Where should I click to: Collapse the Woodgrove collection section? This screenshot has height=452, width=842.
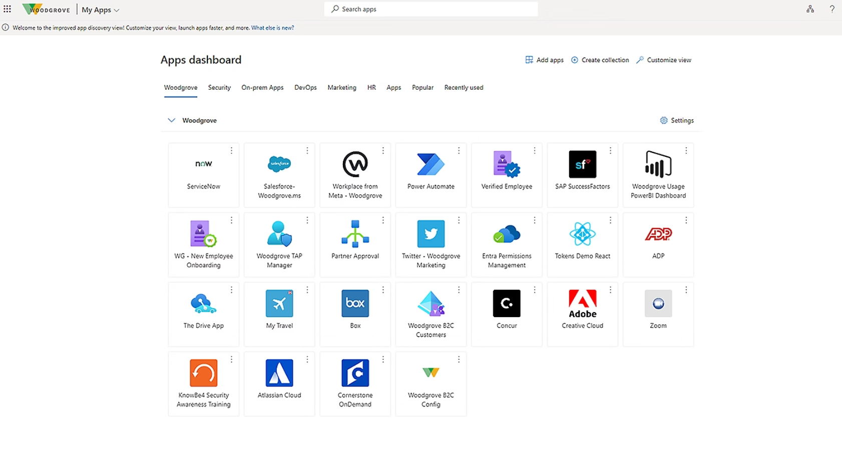point(171,120)
